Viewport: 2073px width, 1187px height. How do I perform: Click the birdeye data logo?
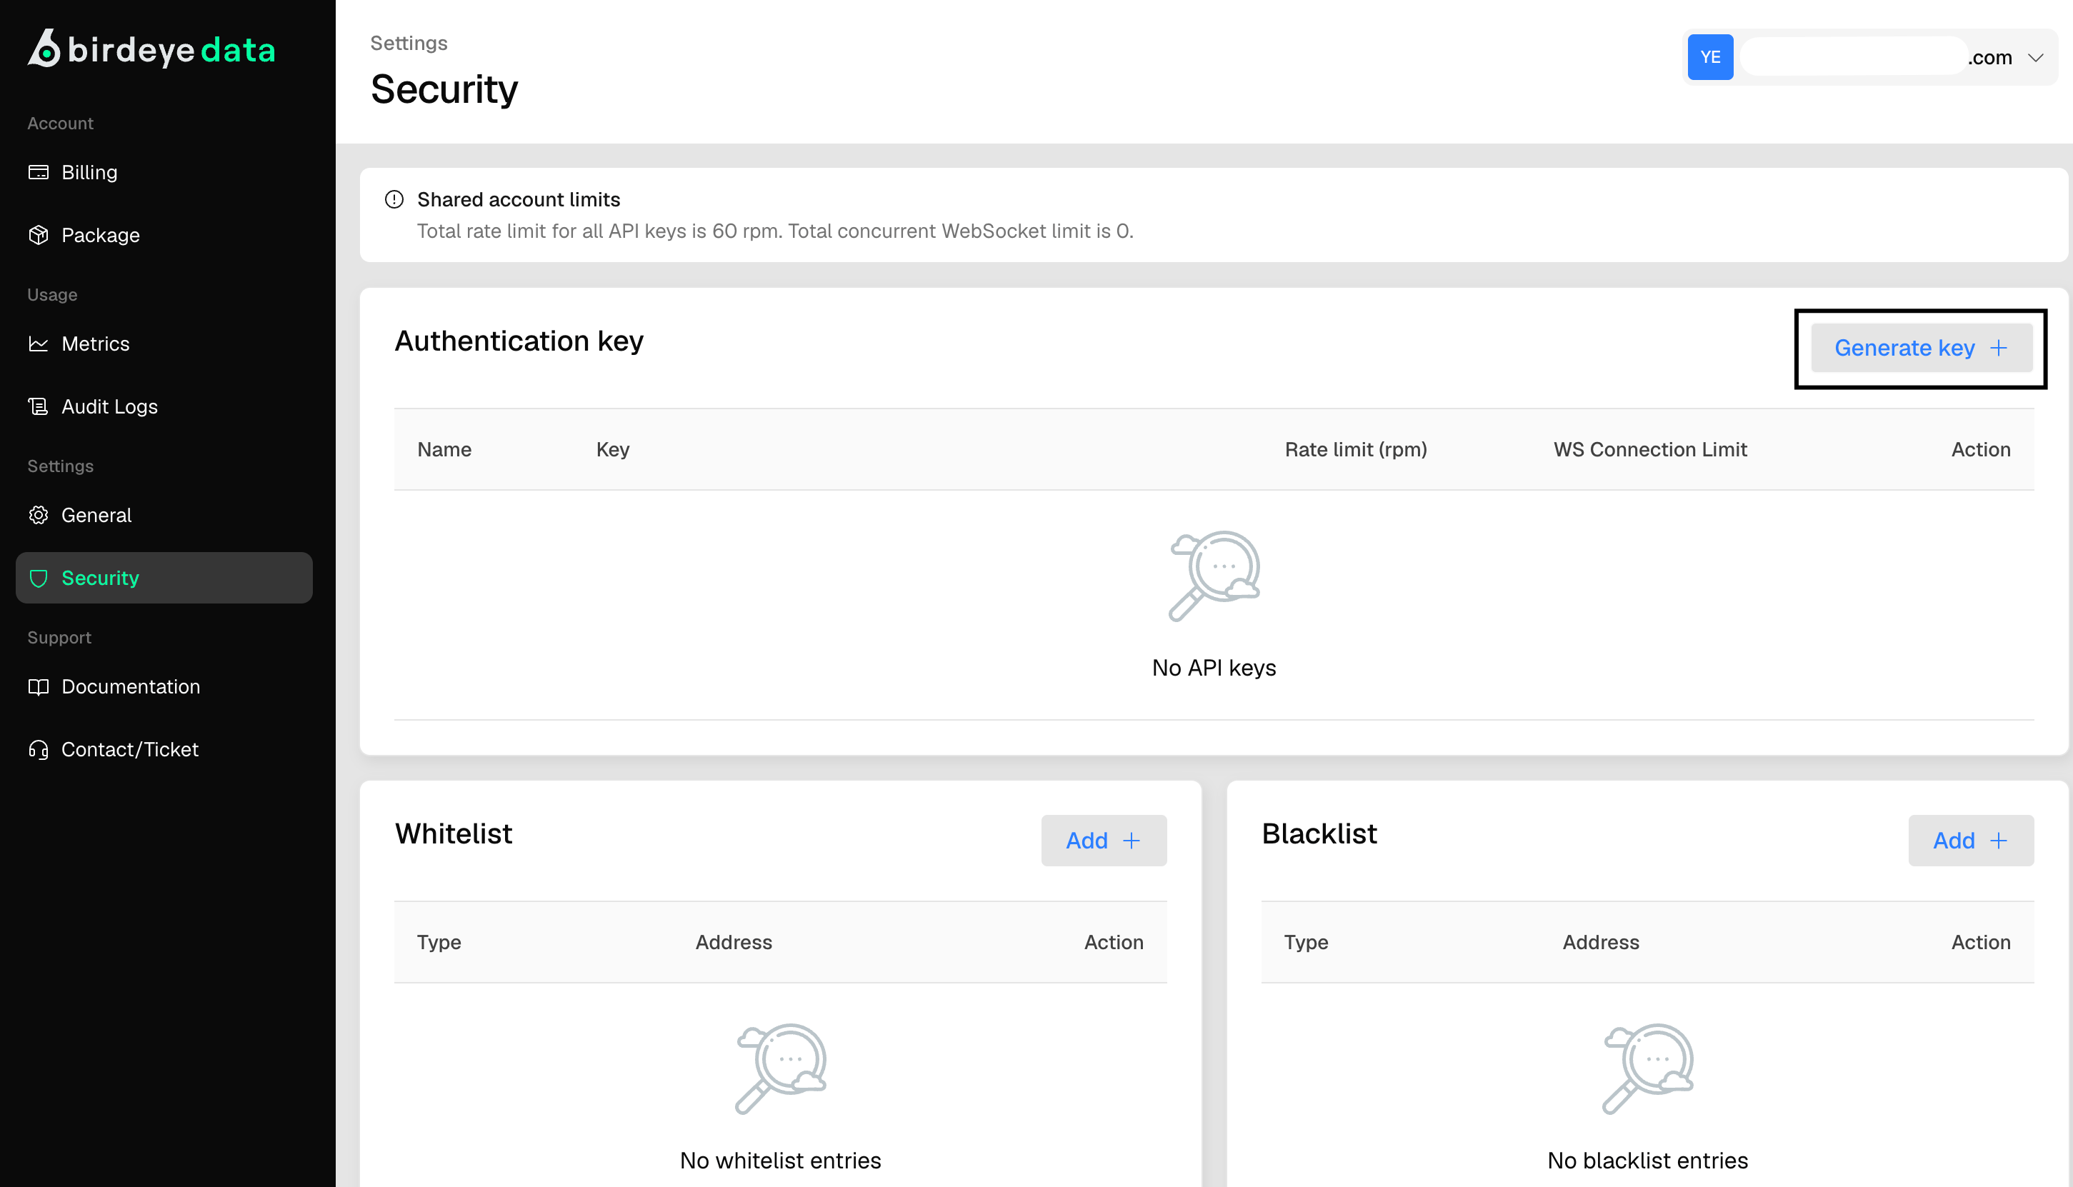coord(151,49)
